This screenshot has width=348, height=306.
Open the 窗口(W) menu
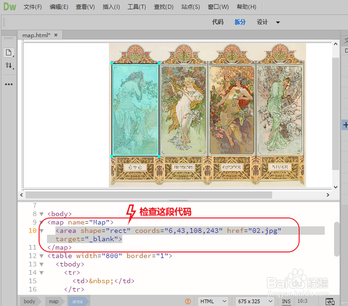[218, 7]
